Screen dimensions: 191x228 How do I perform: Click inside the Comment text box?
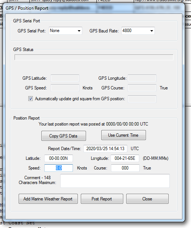115,181
